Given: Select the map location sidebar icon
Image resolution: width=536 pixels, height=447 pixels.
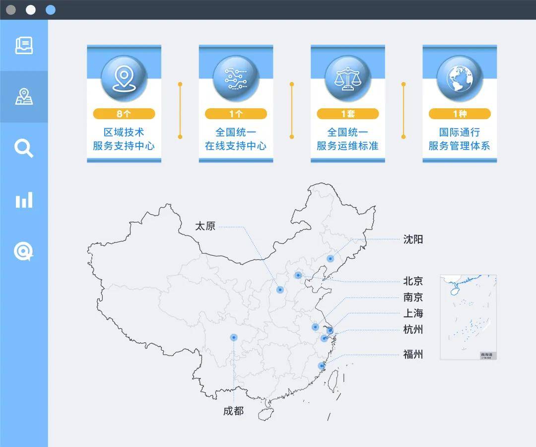Looking at the screenshot, I should [24, 96].
